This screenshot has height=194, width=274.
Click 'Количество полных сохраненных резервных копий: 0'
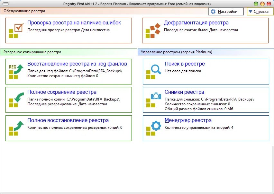(x=75, y=128)
